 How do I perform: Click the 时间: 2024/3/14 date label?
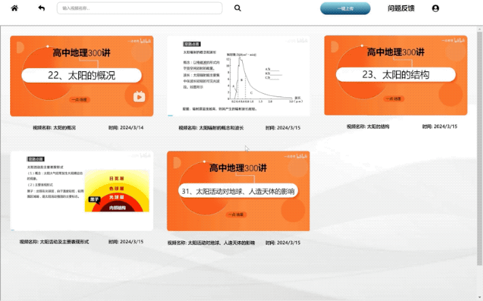pos(126,127)
